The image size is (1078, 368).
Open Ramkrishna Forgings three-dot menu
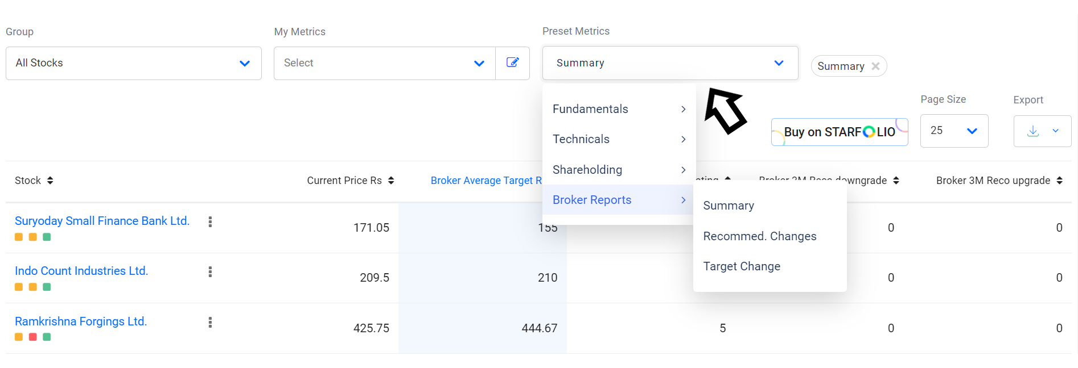click(210, 323)
